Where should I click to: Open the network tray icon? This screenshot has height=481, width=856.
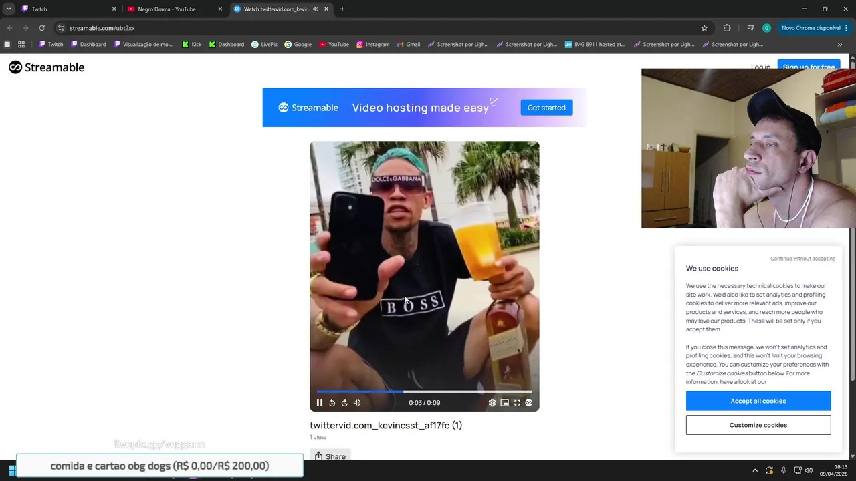(798, 470)
